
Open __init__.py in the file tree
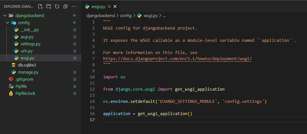[29, 30]
